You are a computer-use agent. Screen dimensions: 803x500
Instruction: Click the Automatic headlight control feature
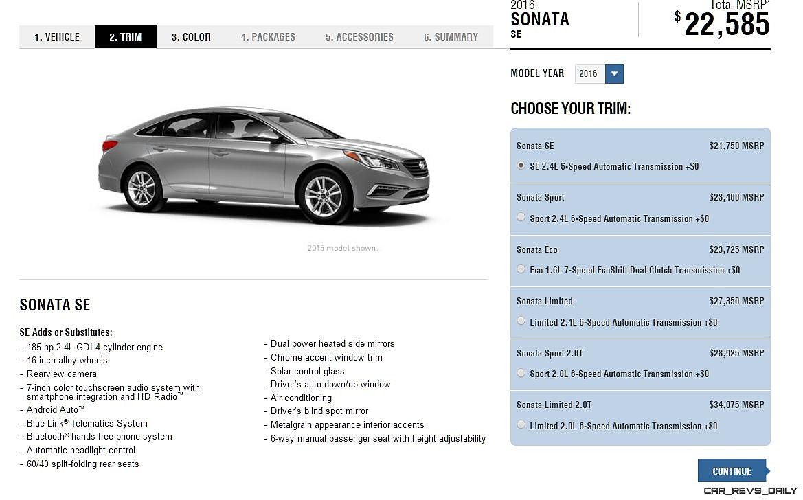[x=81, y=451]
